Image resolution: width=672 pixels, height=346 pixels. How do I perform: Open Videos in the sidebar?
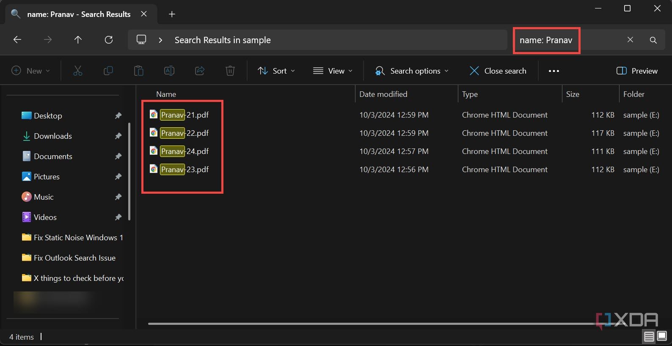click(45, 217)
